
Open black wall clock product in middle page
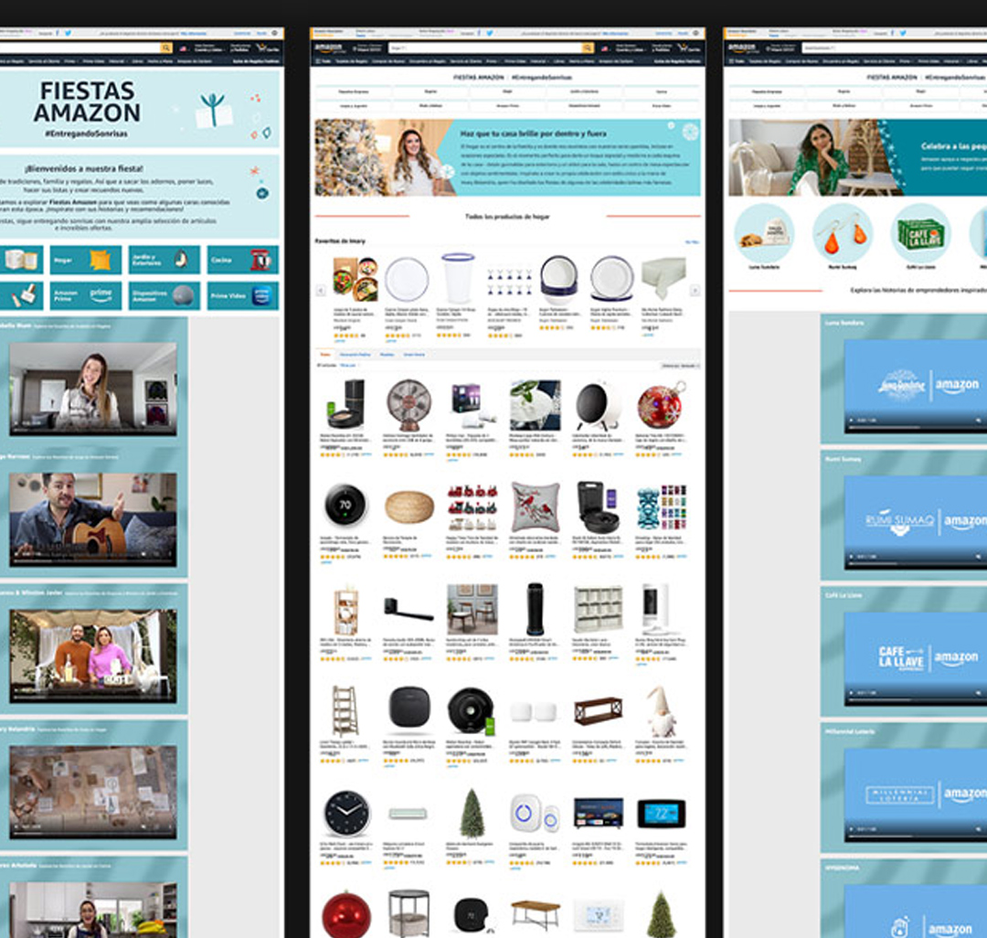346,814
